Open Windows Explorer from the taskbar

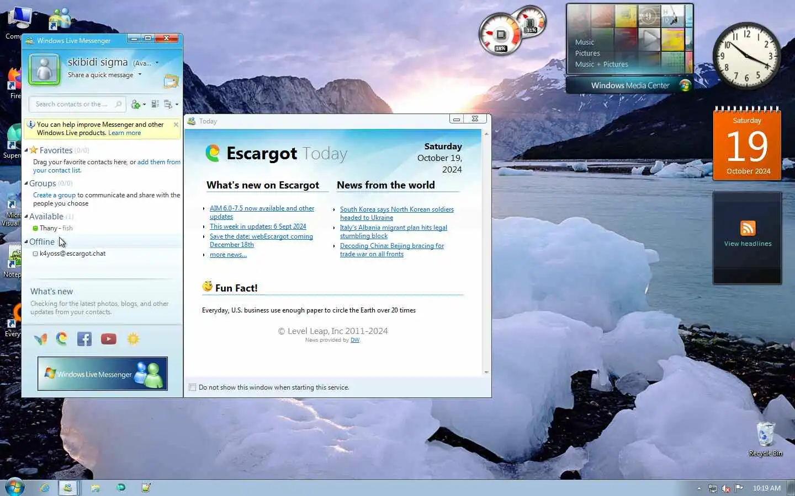pyautogui.click(x=96, y=488)
